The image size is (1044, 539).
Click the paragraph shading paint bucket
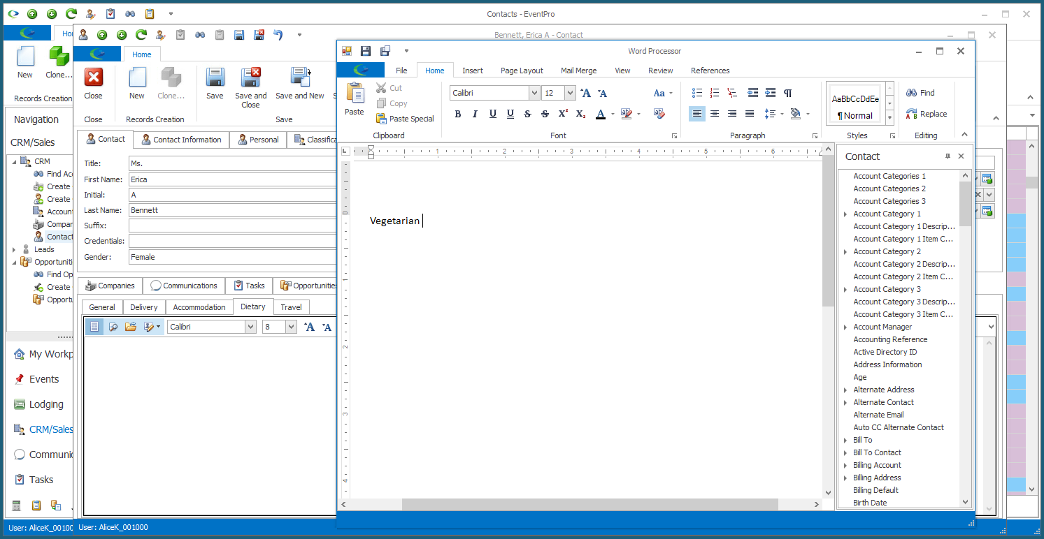click(796, 114)
